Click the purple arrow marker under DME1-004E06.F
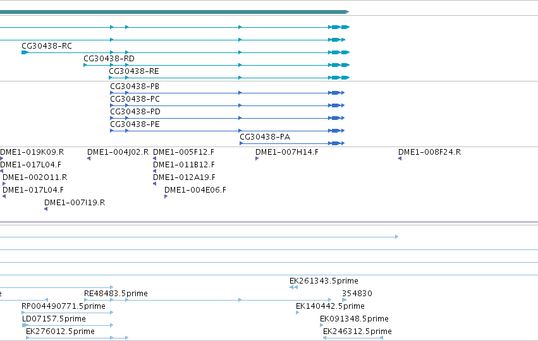 click(166, 197)
